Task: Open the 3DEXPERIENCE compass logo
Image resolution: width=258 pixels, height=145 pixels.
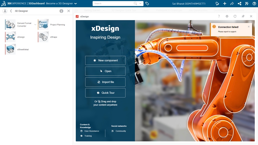Action: [x=3, y=3]
